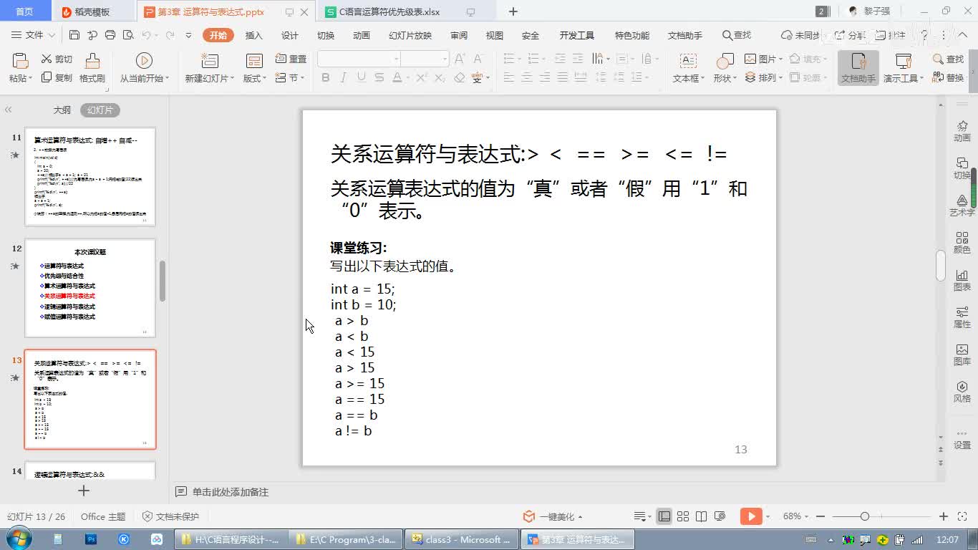
Task: Open the Animation (动画) side panel
Action: [962, 131]
